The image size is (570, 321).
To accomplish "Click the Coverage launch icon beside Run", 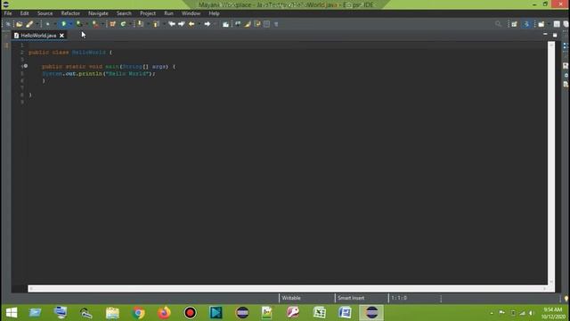I will coord(79,24).
